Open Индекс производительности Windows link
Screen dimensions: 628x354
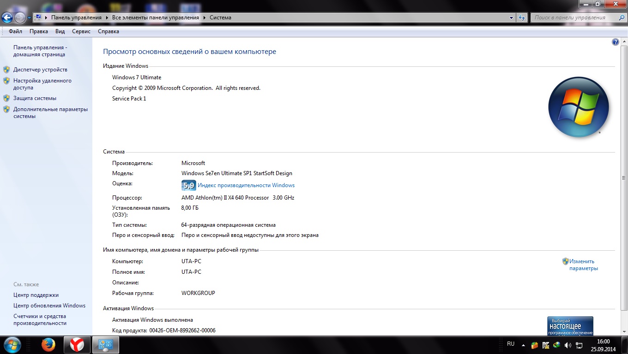246,185
